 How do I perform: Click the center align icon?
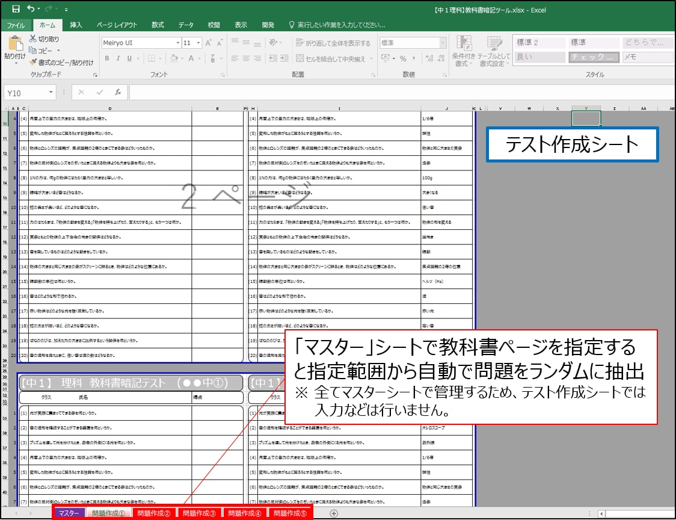[246, 58]
